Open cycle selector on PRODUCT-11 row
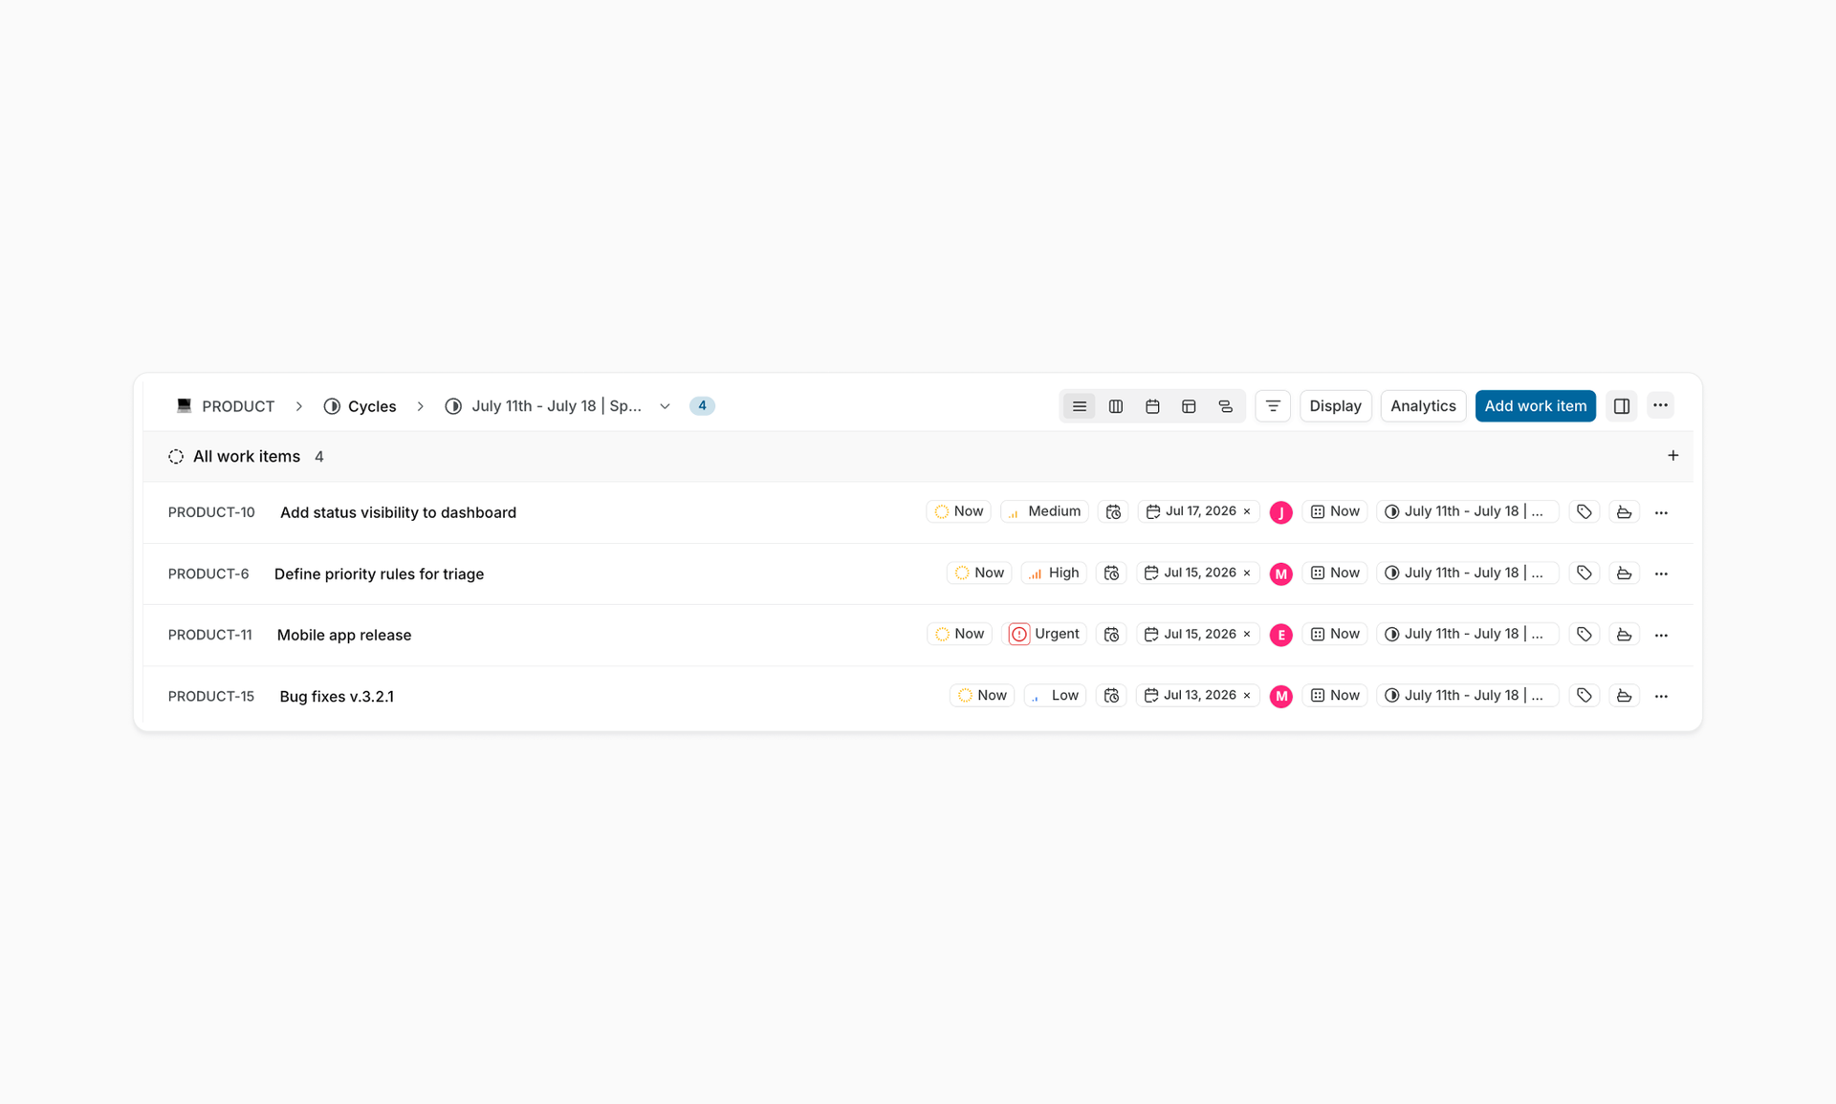 [1468, 634]
